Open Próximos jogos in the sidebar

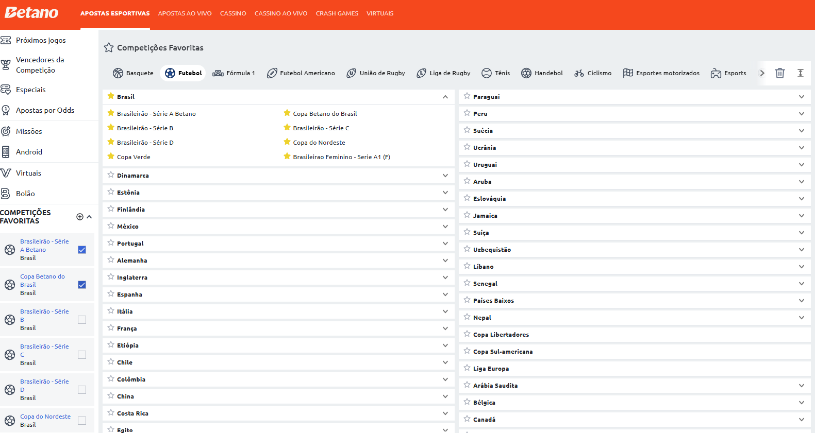point(41,40)
